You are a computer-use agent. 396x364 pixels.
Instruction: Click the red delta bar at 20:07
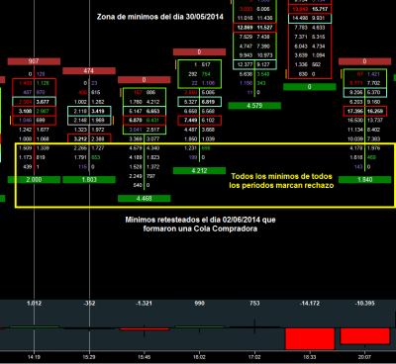pyautogui.click(x=365, y=336)
